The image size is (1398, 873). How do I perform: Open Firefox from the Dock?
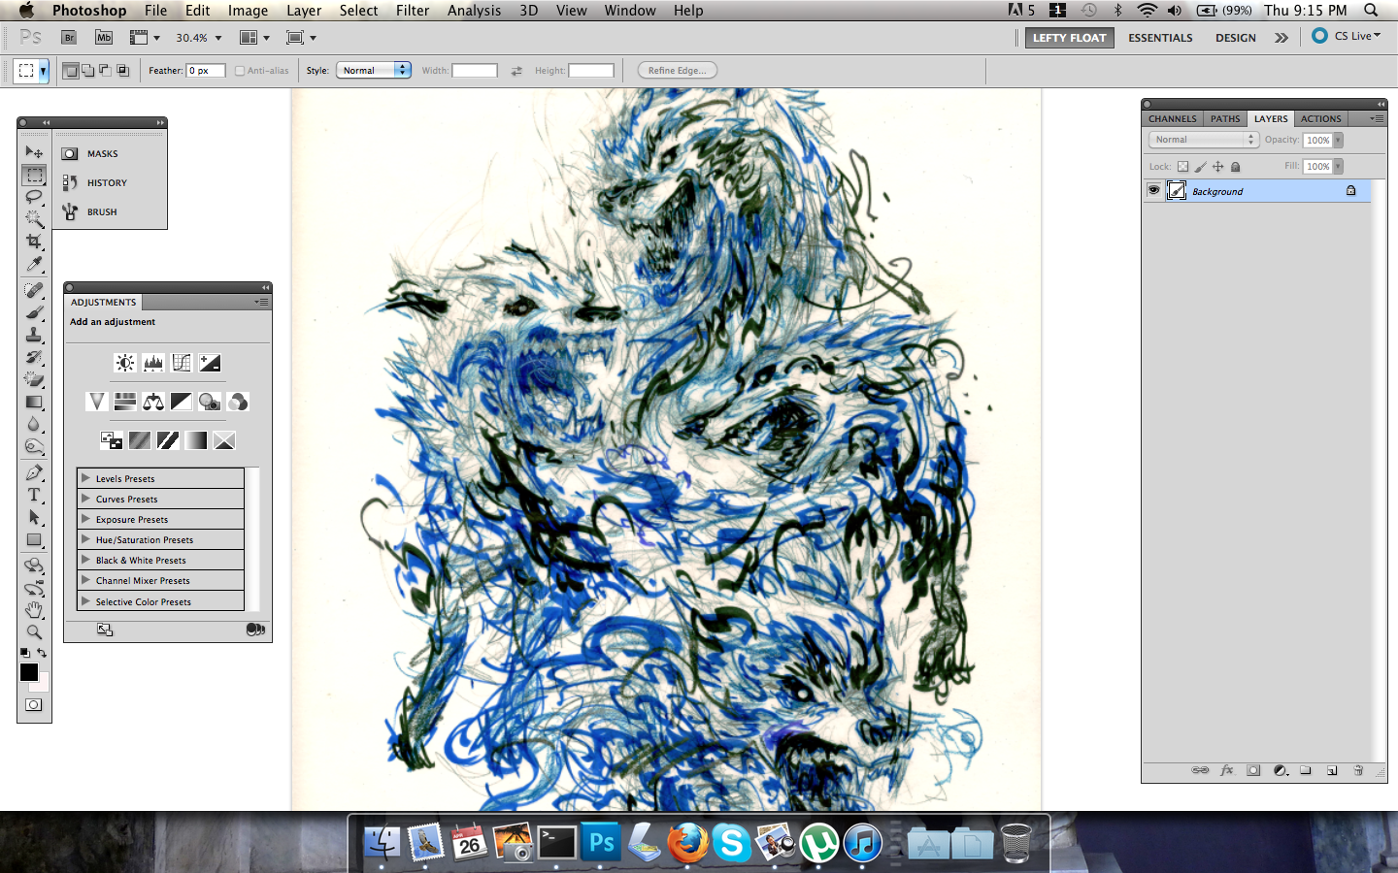[x=687, y=842]
